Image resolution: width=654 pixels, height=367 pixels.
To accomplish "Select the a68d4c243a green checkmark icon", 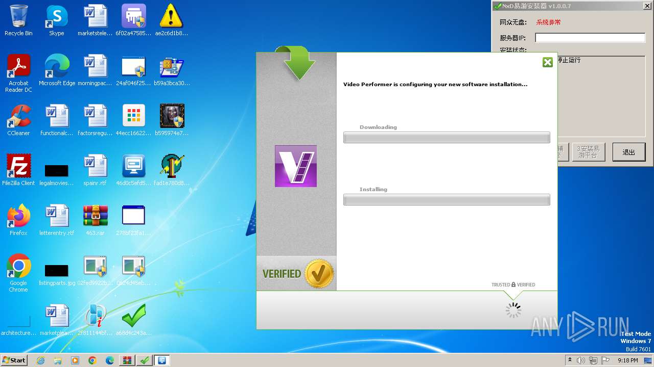I will 133,320.
